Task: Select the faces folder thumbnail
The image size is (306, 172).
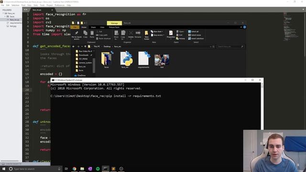Action: click(106, 59)
